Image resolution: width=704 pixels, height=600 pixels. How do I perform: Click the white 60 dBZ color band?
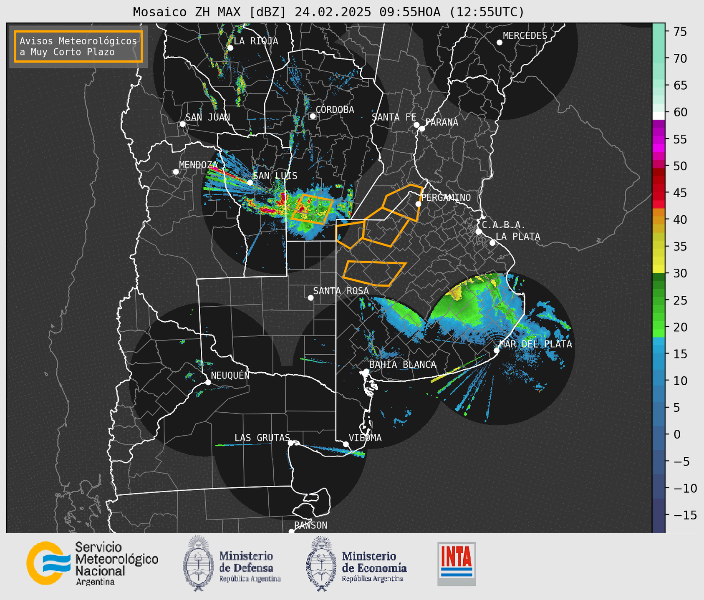coord(659,115)
